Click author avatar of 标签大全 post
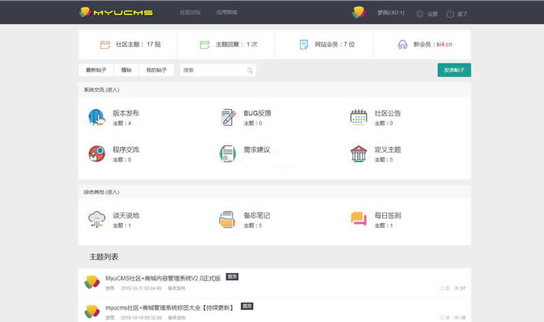 pos(92,311)
